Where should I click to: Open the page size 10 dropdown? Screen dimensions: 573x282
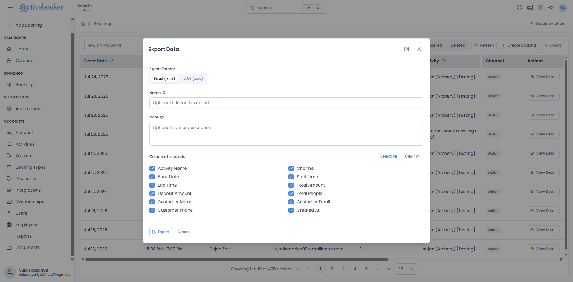[406, 269]
